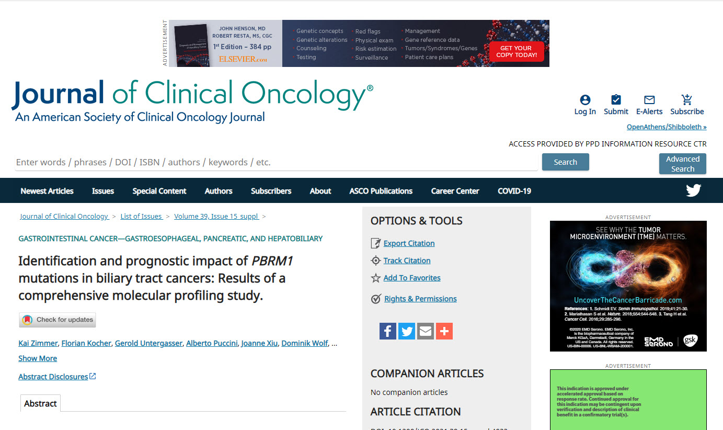Open author Alberto Puccini
Viewport: 723px width, 430px height.
point(212,343)
